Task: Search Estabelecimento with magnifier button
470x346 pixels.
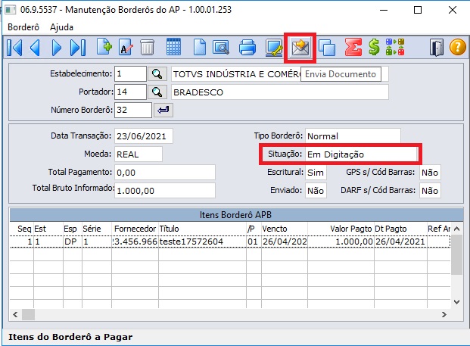Action: 157,73
